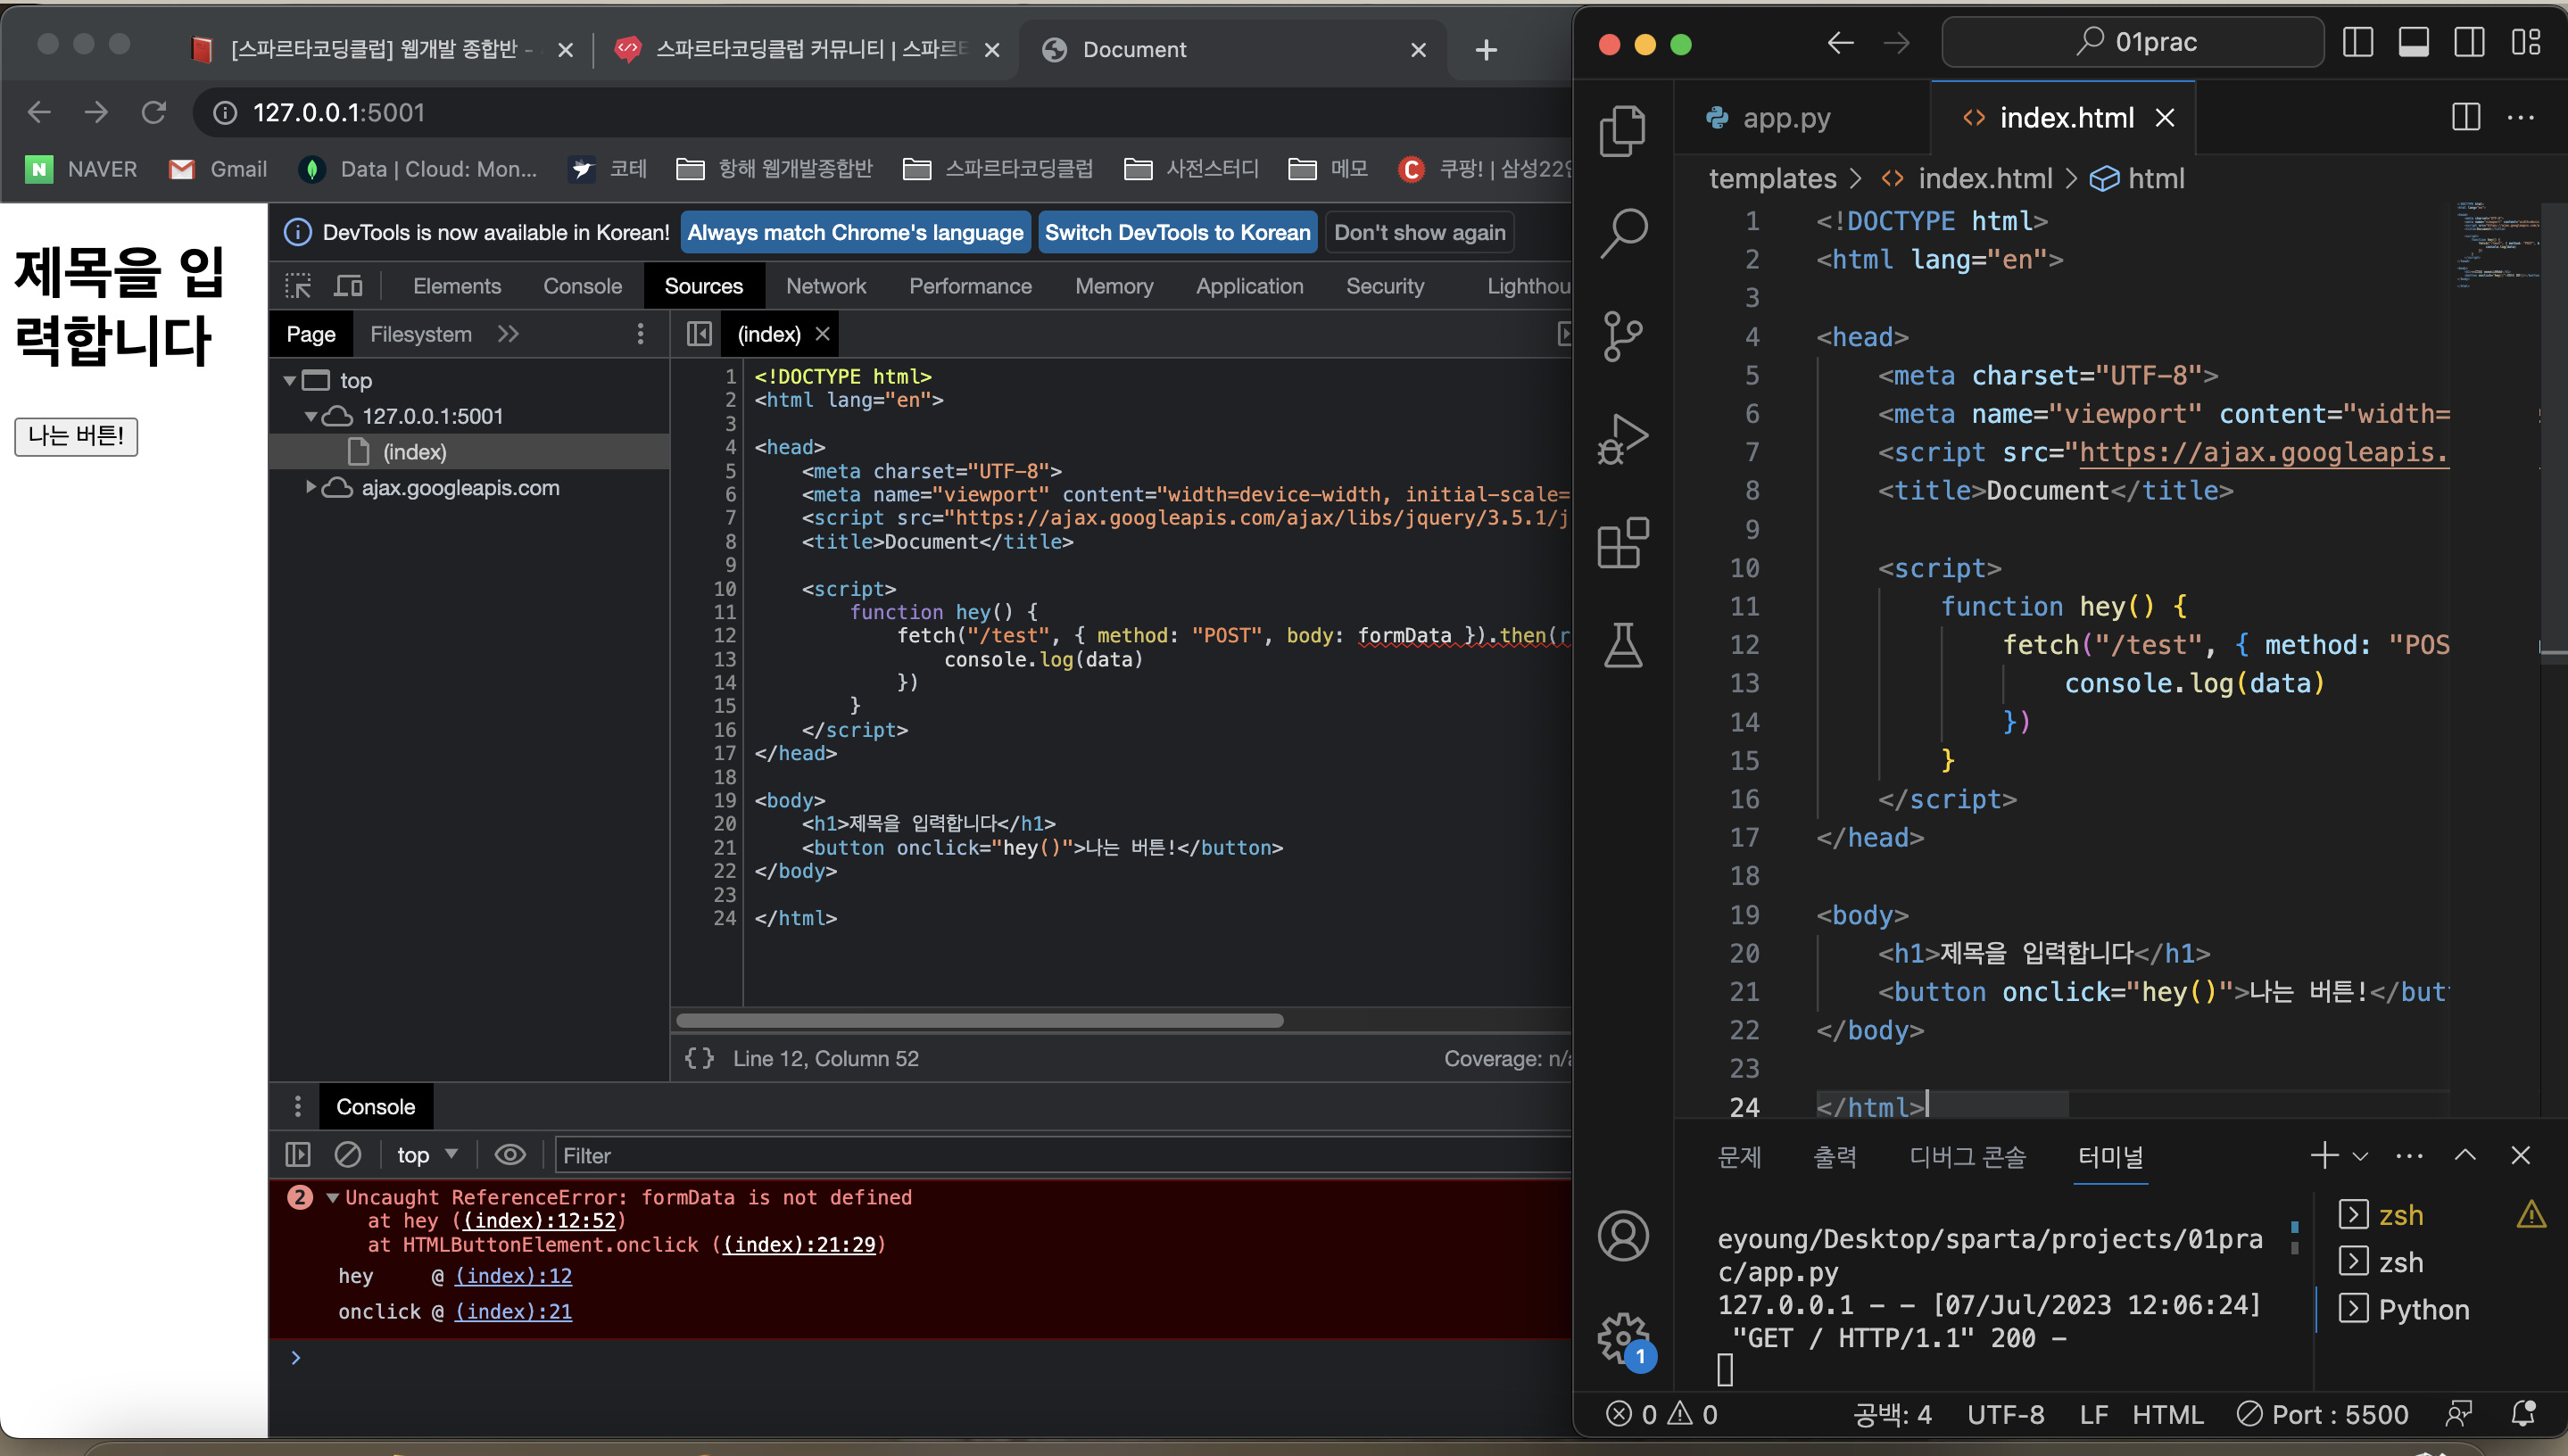Collapse the top frame tree node
Viewport: 2568px width, 1456px height.
(x=290, y=380)
